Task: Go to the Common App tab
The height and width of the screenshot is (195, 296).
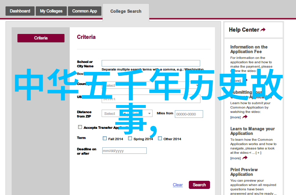Action: point(85,11)
